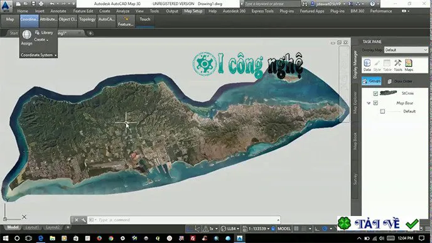
Task: Click the Attribute... panel button
Action: tap(48, 21)
